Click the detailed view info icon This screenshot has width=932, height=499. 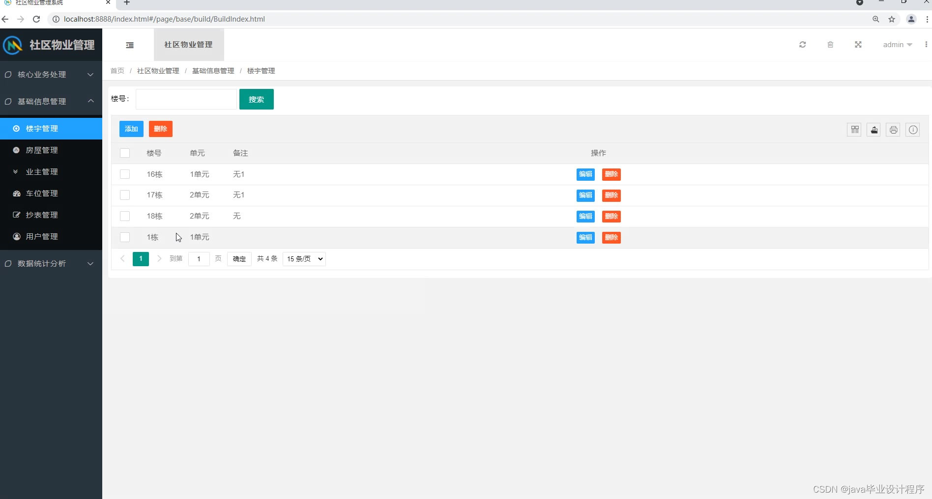(x=913, y=130)
